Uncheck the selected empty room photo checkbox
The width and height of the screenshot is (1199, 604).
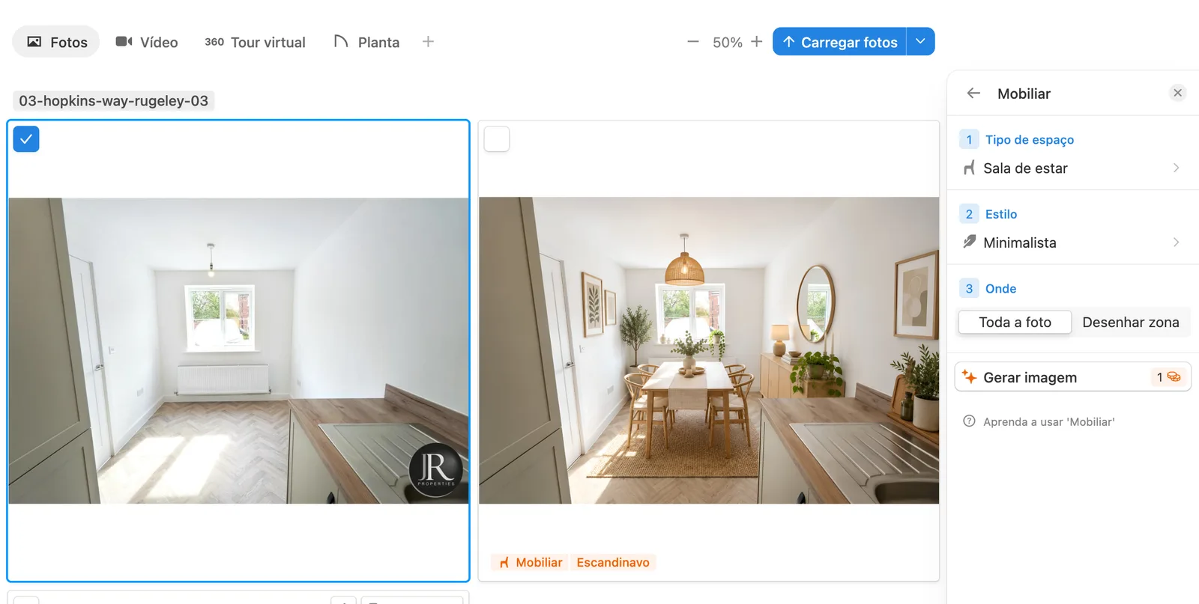pos(26,139)
